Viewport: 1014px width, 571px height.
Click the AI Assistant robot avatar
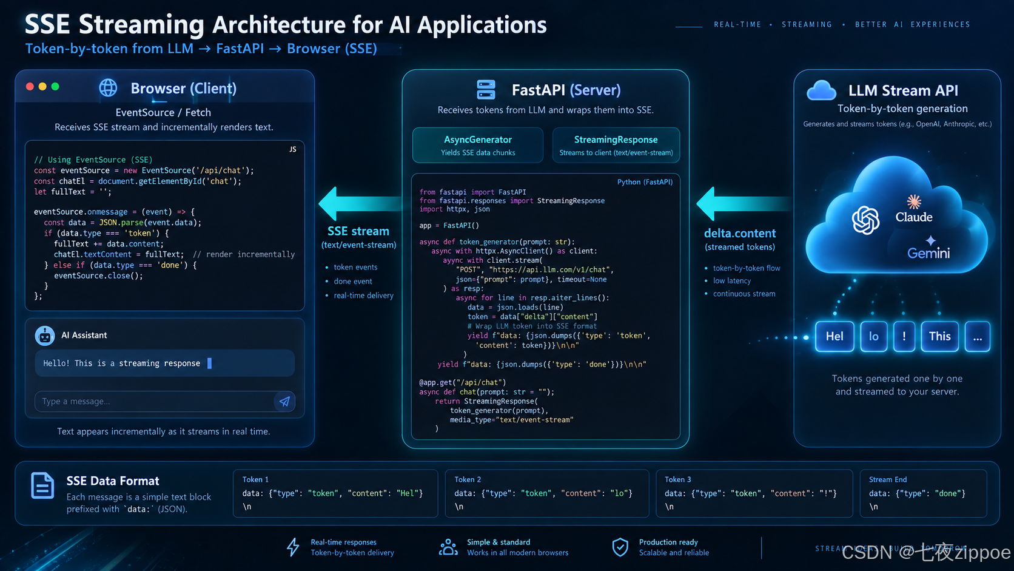coord(45,335)
